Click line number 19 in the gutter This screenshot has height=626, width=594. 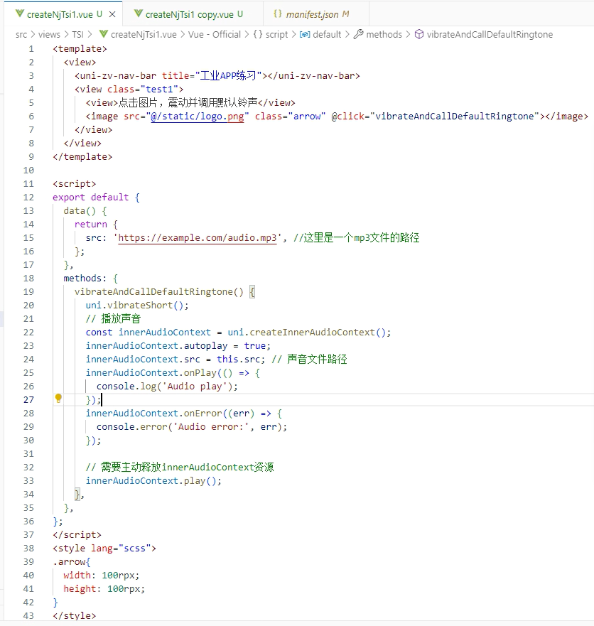28,292
